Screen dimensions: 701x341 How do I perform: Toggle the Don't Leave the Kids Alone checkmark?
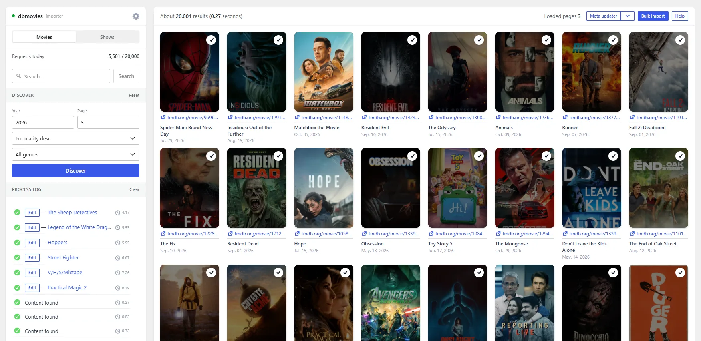pos(613,156)
